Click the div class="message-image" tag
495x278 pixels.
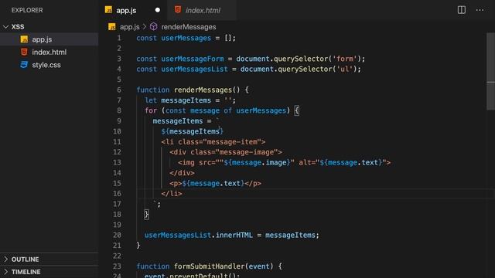(226, 152)
